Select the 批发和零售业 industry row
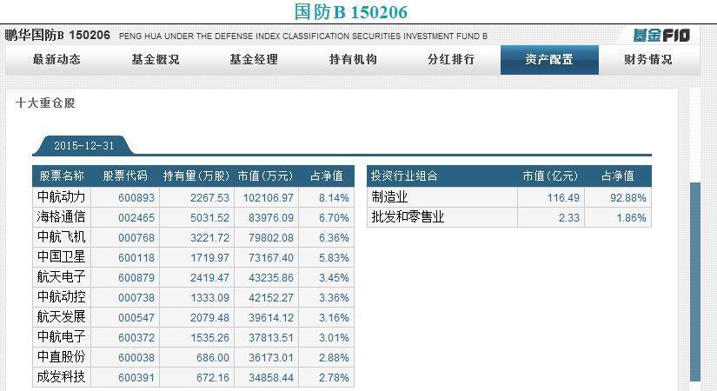This screenshot has height=391, width=717. (x=509, y=217)
